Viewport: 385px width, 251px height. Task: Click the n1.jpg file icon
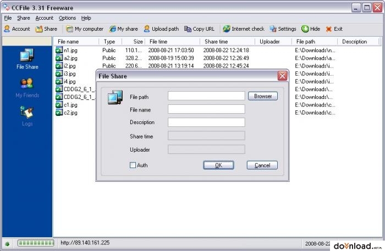[59, 50]
